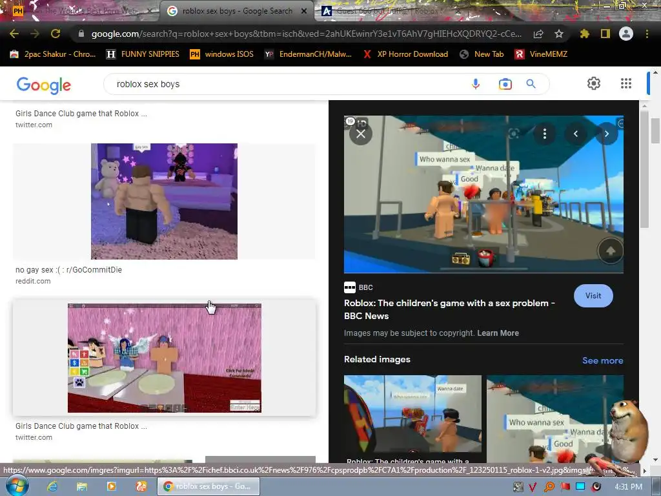Show the next image in the preview
This screenshot has height=496, width=661.
pos(607,134)
